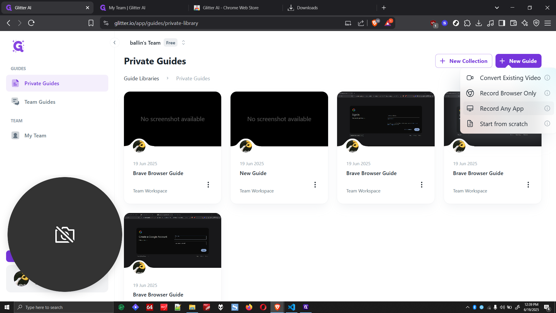This screenshot has height=313, width=556.
Task: Click the address bar URL
Action: [x=156, y=23]
